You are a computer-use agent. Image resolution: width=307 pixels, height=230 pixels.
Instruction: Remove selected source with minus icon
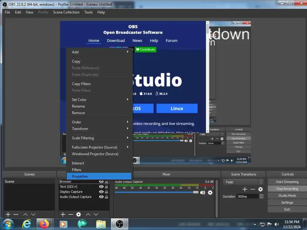point(71,214)
